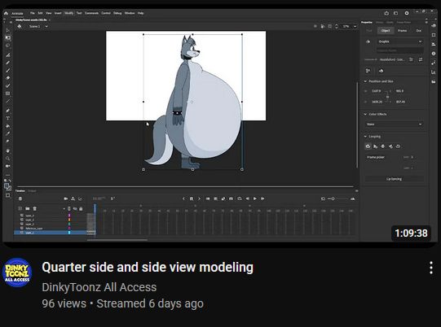441x327 pixels.
Task: Click the fill and stroke color swatch
Action: tap(7, 186)
